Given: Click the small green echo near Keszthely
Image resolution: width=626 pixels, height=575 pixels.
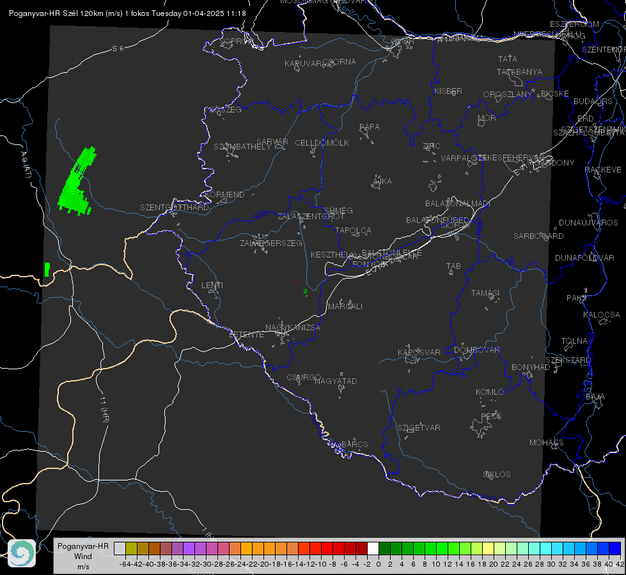Looking at the screenshot, I should [306, 293].
